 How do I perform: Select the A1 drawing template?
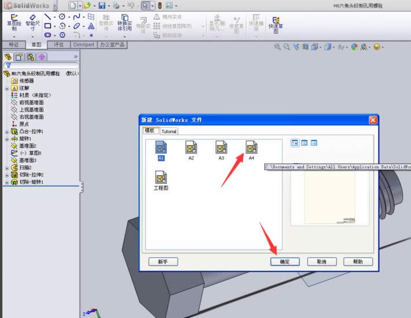pyautogui.click(x=161, y=151)
